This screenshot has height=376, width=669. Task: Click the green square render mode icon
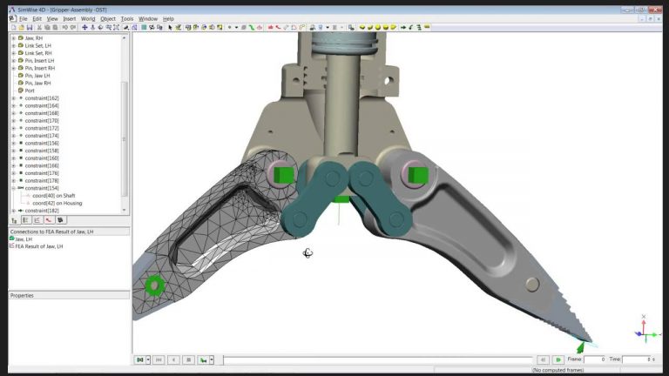click(145, 27)
